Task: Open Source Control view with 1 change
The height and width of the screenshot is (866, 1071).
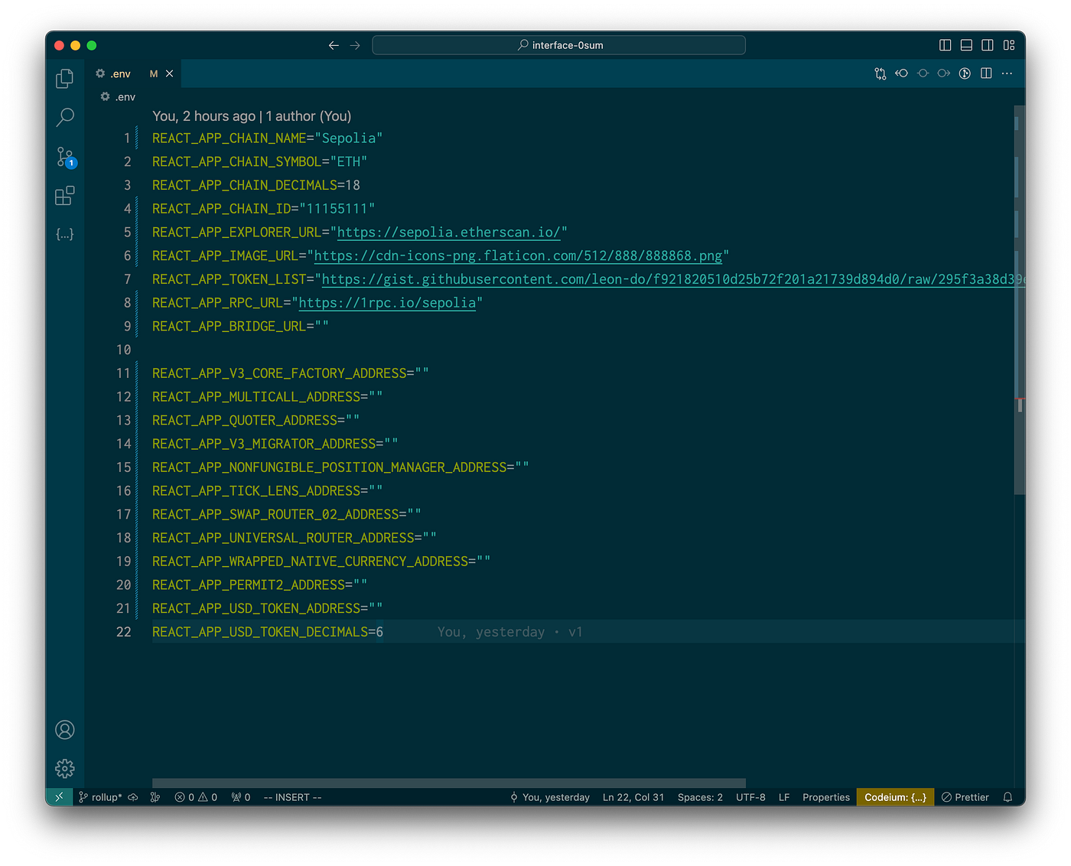Action: (65, 157)
